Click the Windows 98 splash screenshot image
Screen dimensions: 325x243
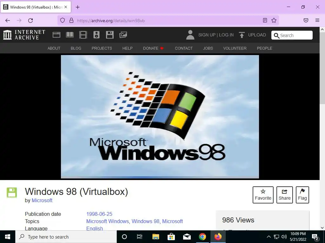pos(160,117)
